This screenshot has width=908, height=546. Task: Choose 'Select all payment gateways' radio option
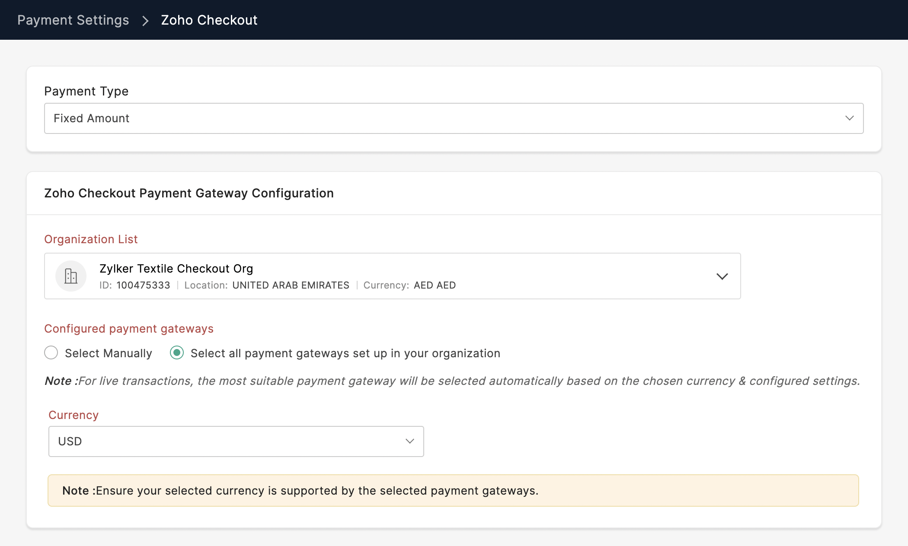[177, 353]
